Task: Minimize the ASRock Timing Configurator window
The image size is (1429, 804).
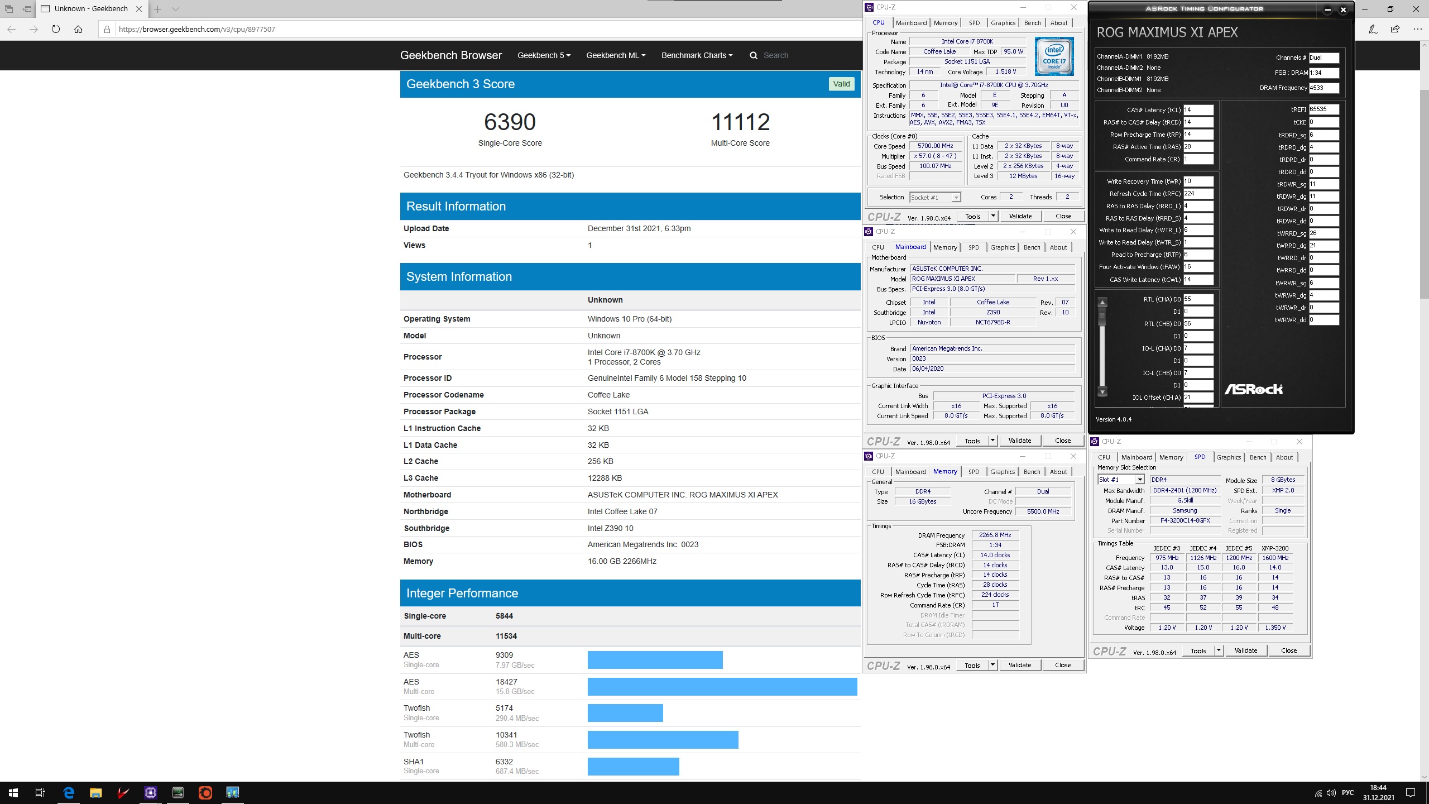Action: 1327,9
